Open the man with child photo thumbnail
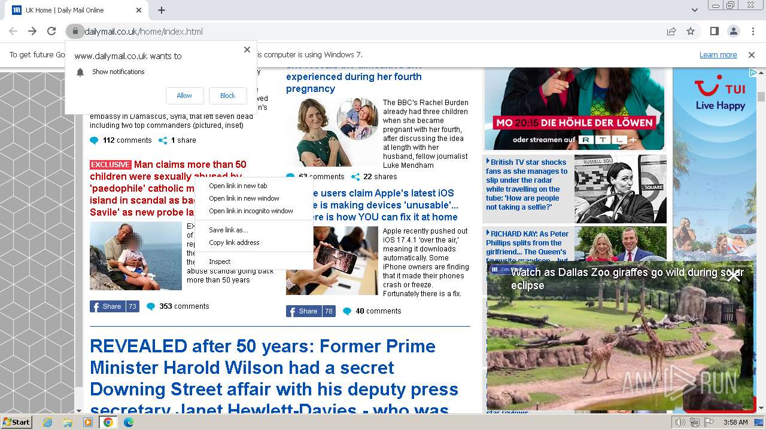 136,256
